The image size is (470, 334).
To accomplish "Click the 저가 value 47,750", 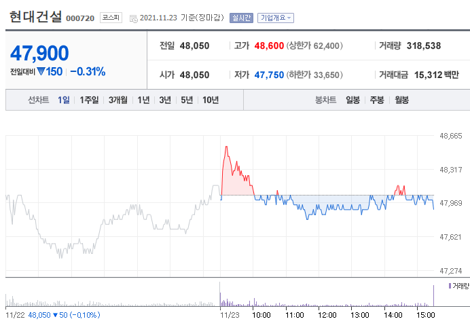I will click(269, 75).
